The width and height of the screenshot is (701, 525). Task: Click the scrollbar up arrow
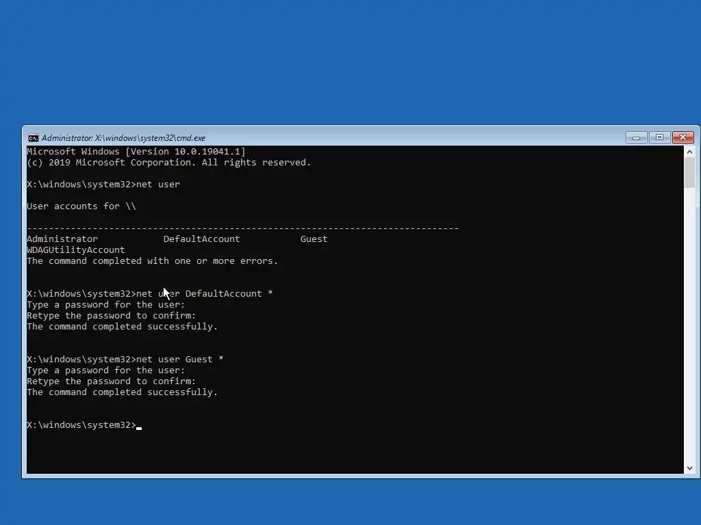pyautogui.click(x=689, y=152)
